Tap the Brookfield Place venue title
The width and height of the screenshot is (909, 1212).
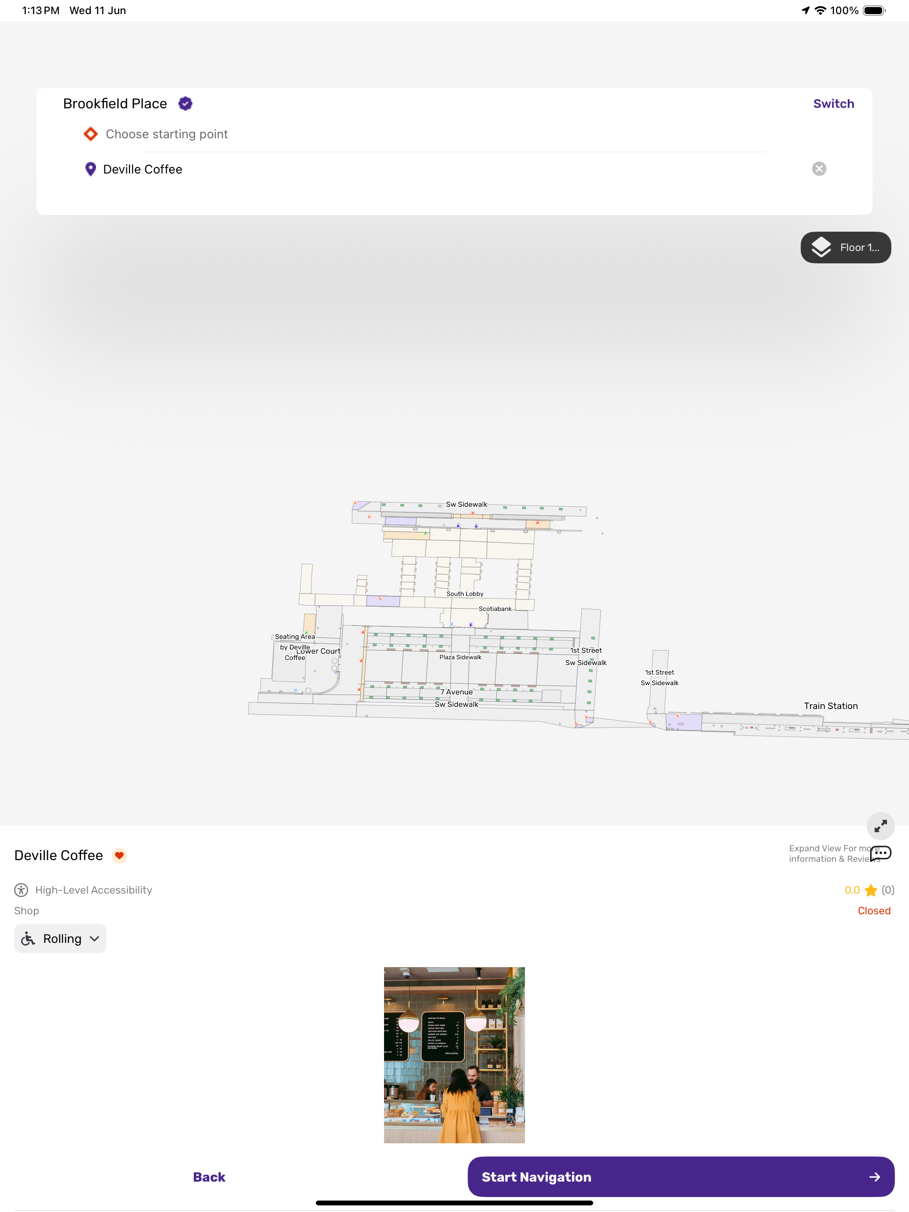pyautogui.click(x=115, y=103)
